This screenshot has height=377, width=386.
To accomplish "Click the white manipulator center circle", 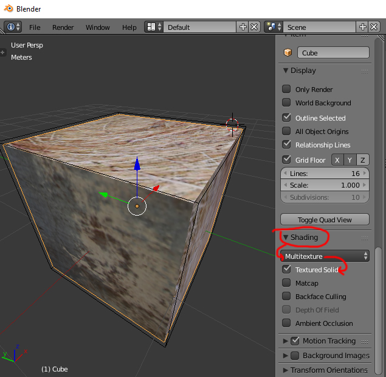I will coord(137,206).
